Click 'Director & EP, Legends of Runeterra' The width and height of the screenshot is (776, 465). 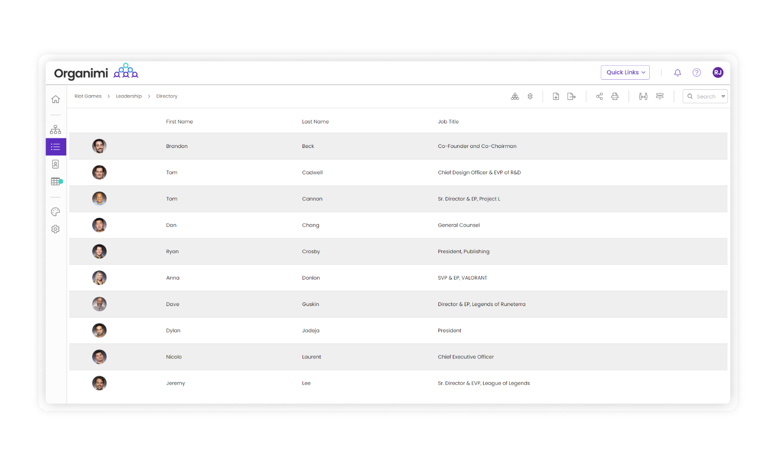(482, 304)
